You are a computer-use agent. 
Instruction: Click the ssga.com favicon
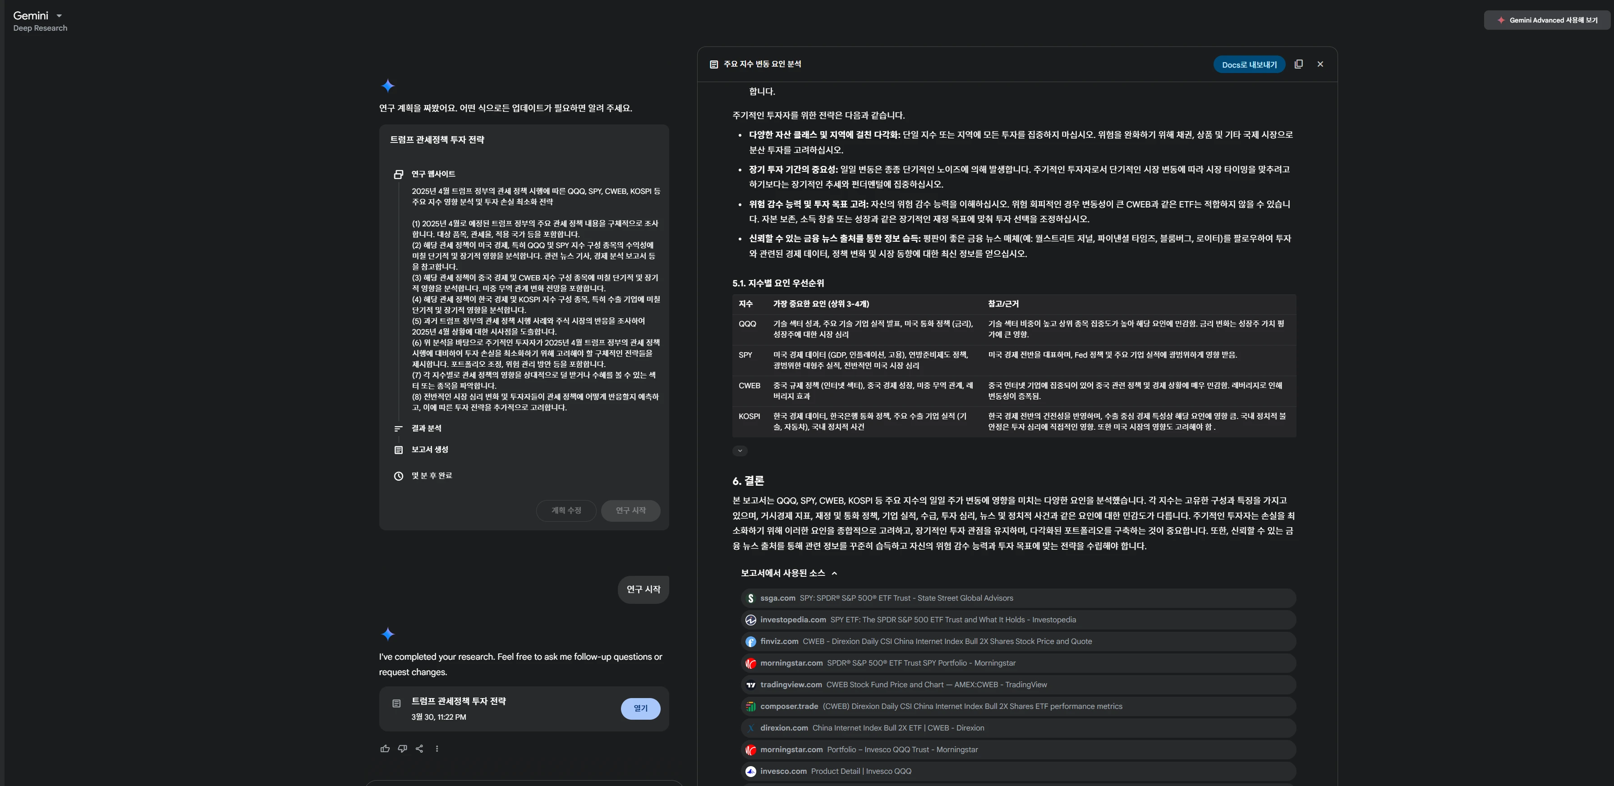click(750, 599)
